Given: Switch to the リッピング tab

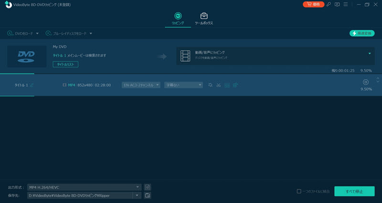Looking at the screenshot, I should coord(177,19).
